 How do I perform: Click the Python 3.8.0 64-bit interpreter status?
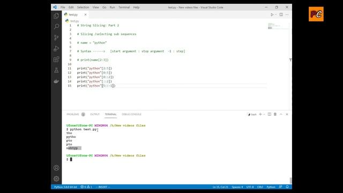click(65, 187)
